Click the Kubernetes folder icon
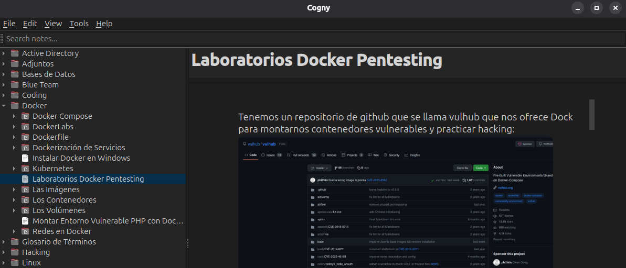The image size is (626, 268). (x=25, y=169)
